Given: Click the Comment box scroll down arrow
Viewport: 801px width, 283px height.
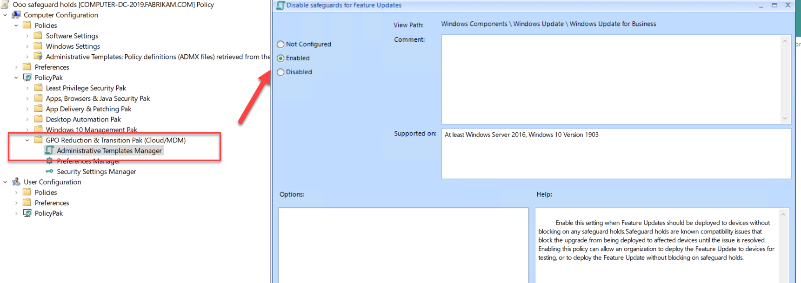Looking at the screenshot, I should tap(785, 118).
